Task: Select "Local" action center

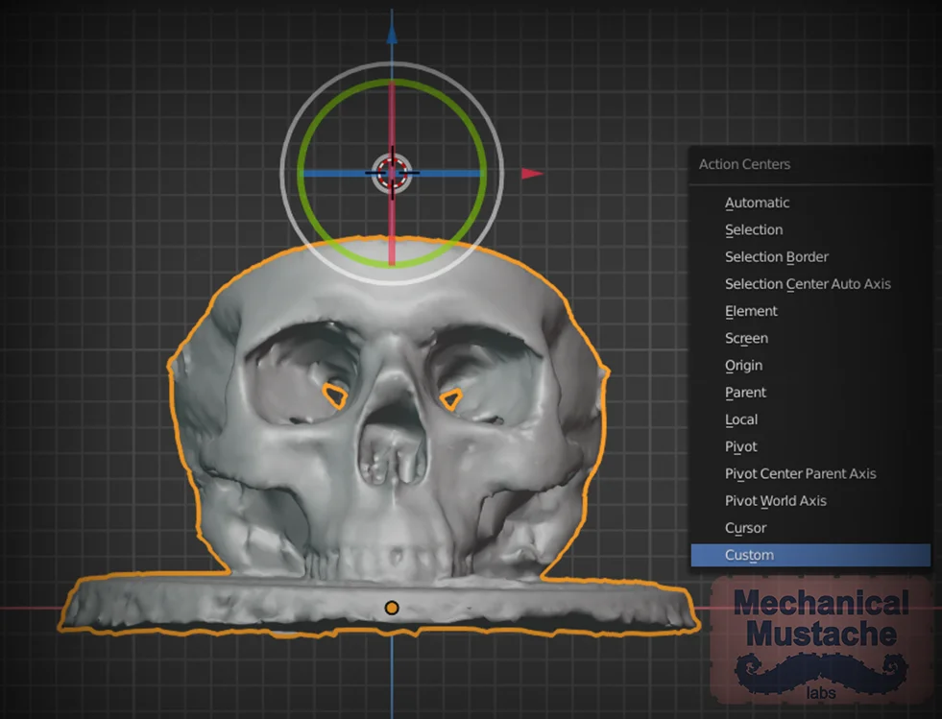Action: pos(741,419)
